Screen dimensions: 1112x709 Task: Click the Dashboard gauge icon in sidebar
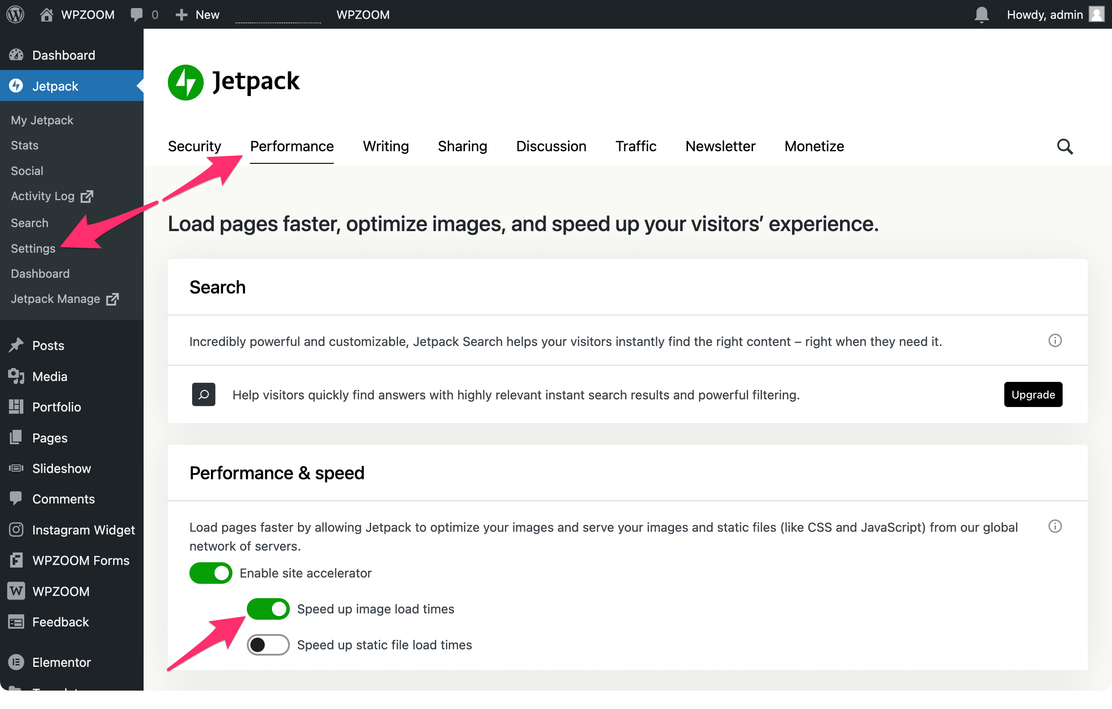(16, 55)
